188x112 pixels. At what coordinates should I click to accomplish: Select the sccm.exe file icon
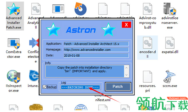pyautogui.click(x=170, y=77)
